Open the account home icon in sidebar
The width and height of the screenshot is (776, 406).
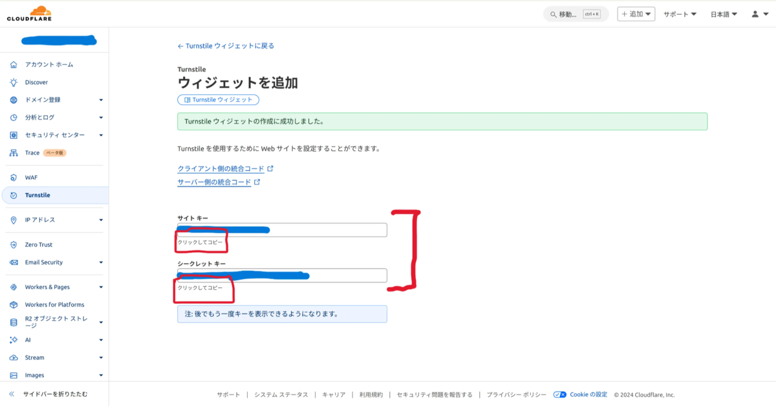tap(14, 65)
